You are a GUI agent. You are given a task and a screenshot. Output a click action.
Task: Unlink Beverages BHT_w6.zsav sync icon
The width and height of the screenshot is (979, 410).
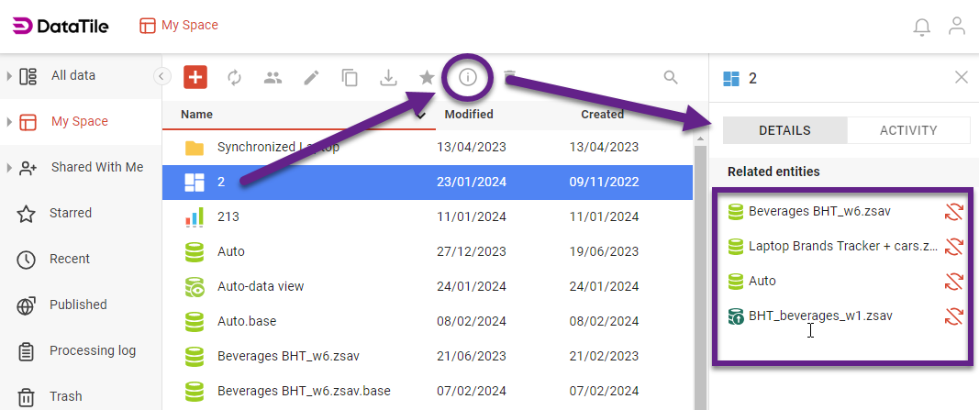(x=954, y=212)
